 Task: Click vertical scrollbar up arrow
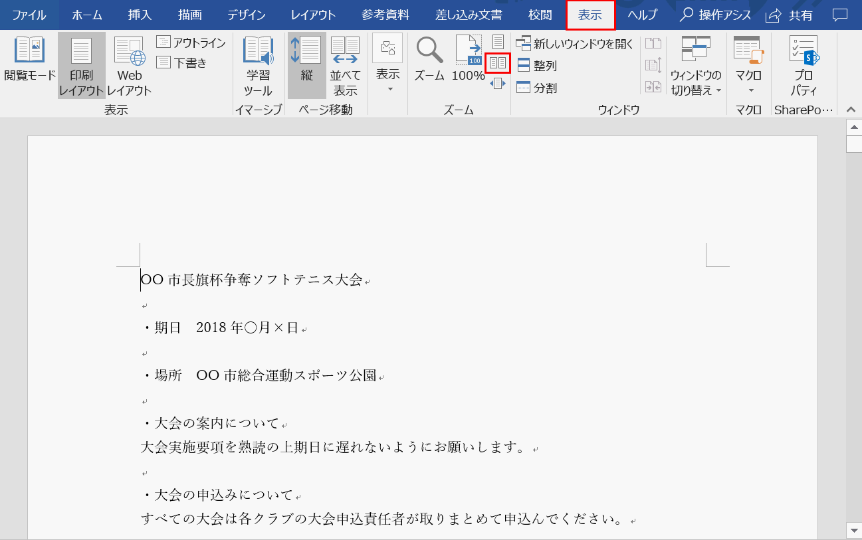click(854, 127)
